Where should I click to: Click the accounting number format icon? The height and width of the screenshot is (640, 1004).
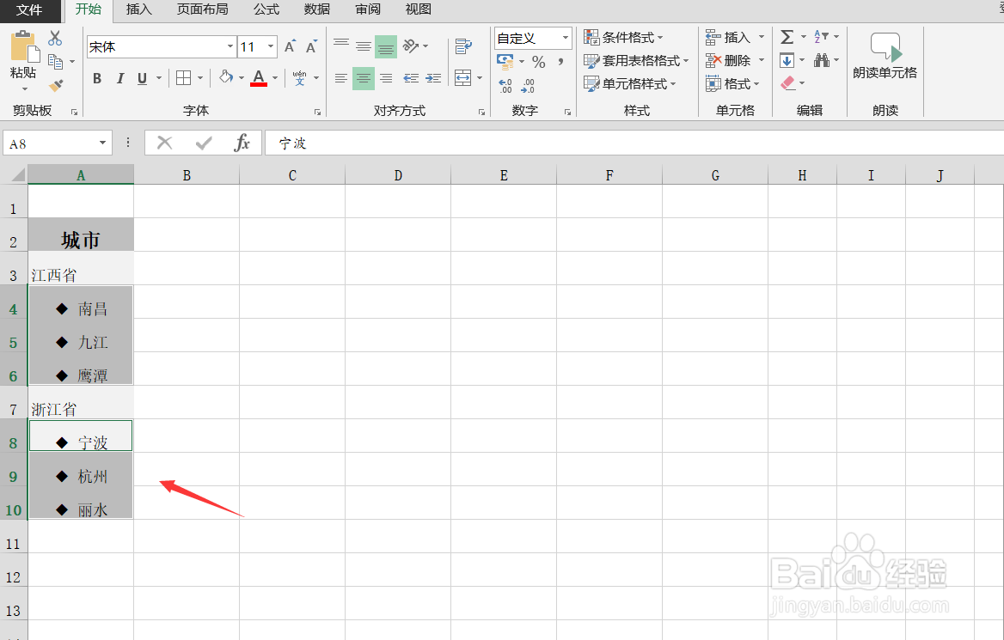505,62
